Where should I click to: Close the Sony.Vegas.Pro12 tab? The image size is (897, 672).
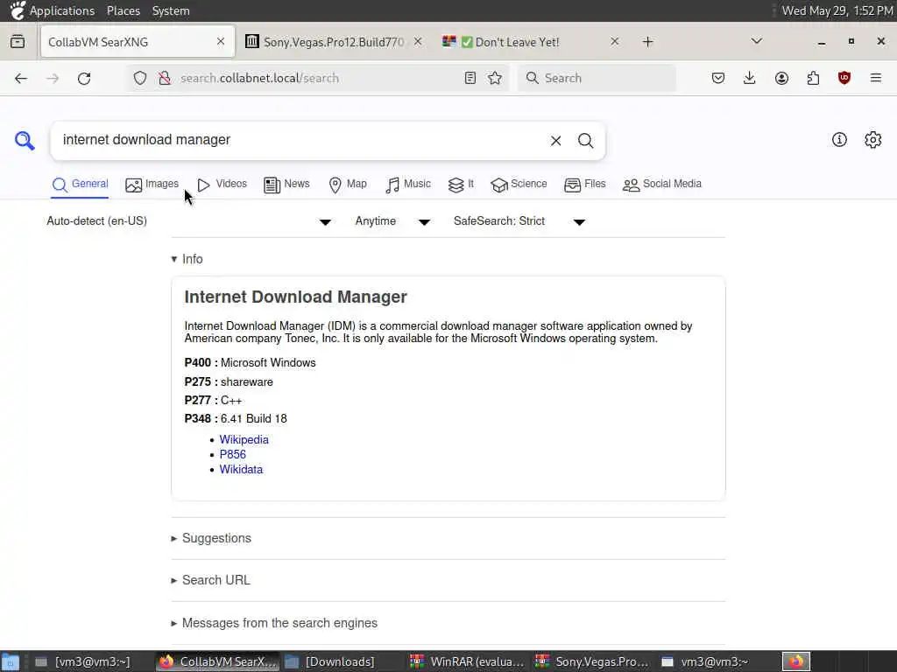click(x=418, y=42)
